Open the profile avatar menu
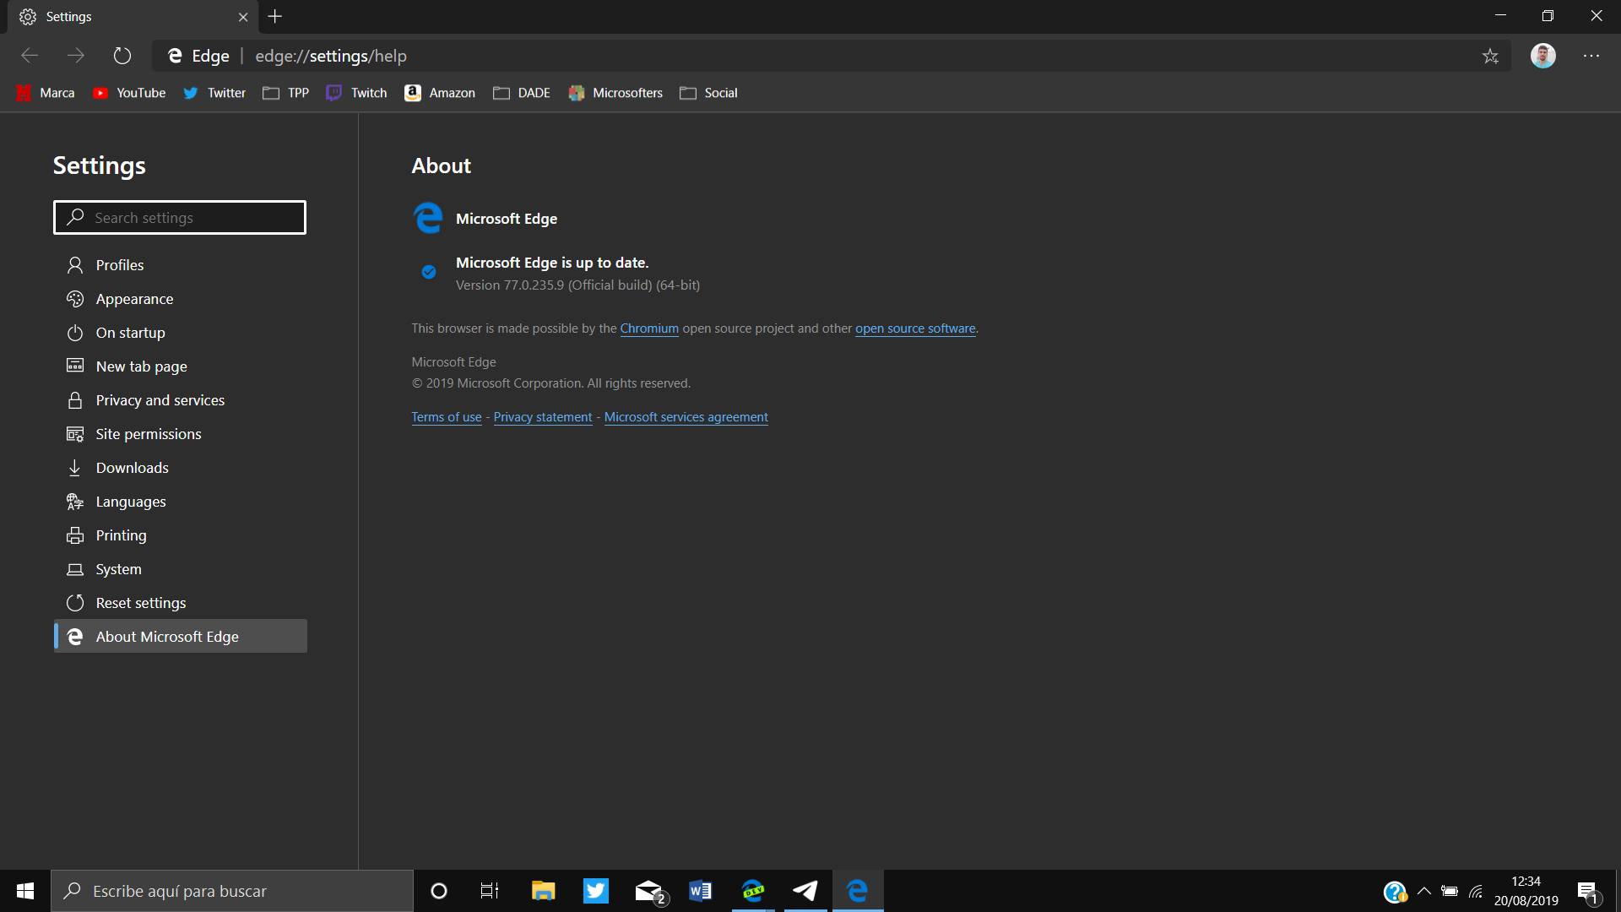The width and height of the screenshot is (1621, 912). tap(1542, 56)
